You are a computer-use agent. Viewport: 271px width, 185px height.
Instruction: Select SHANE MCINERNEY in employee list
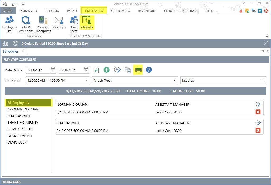pyautogui.click(x=23, y=123)
